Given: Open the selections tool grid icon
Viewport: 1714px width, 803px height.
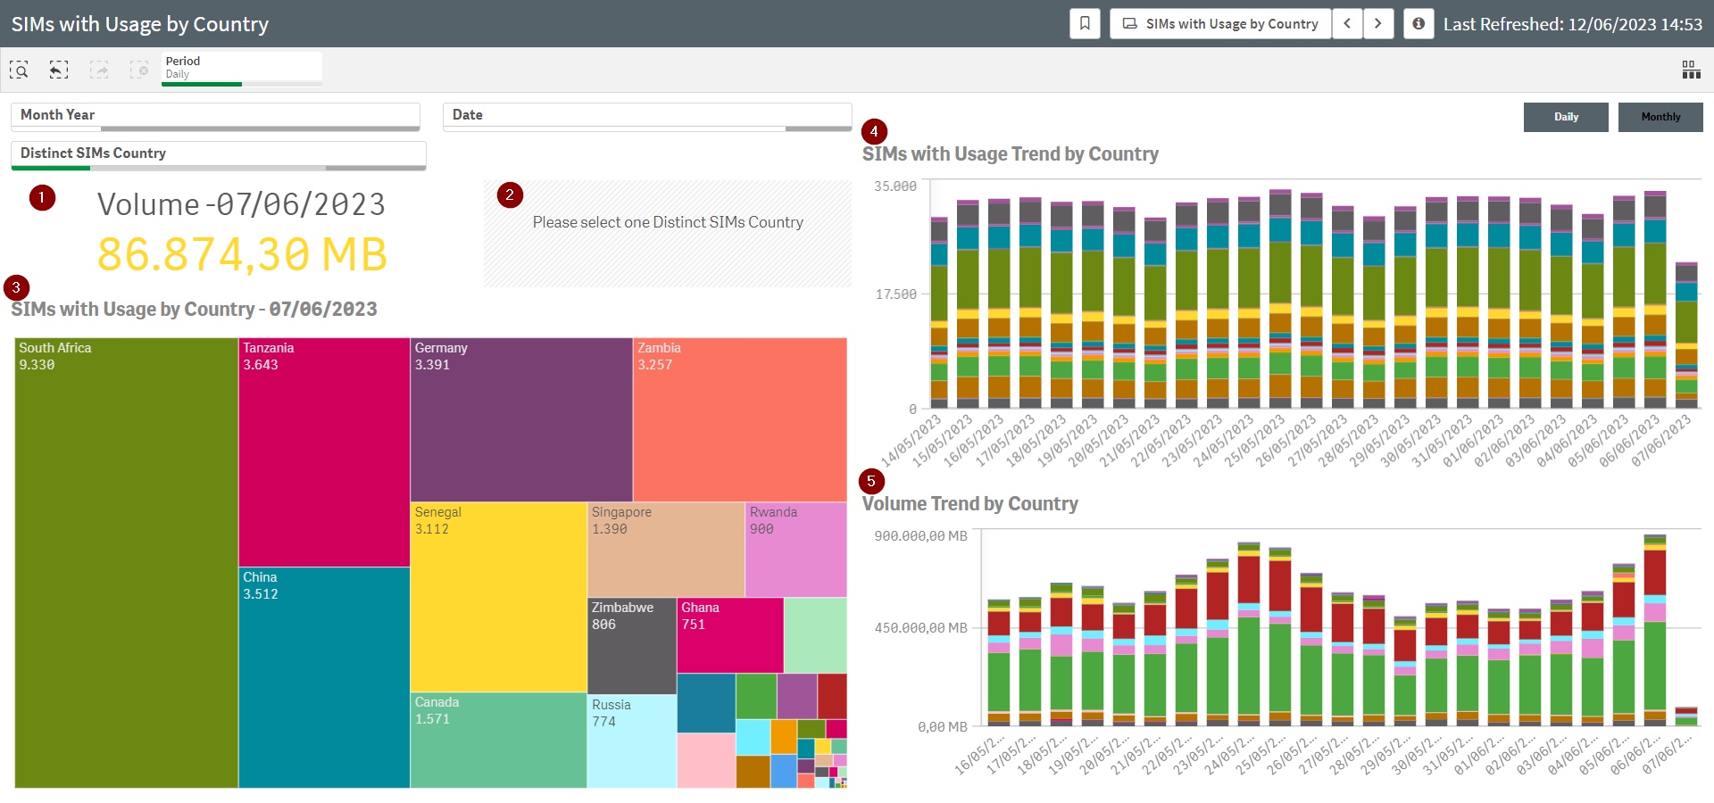Looking at the screenshot, I should [1691, 70].
